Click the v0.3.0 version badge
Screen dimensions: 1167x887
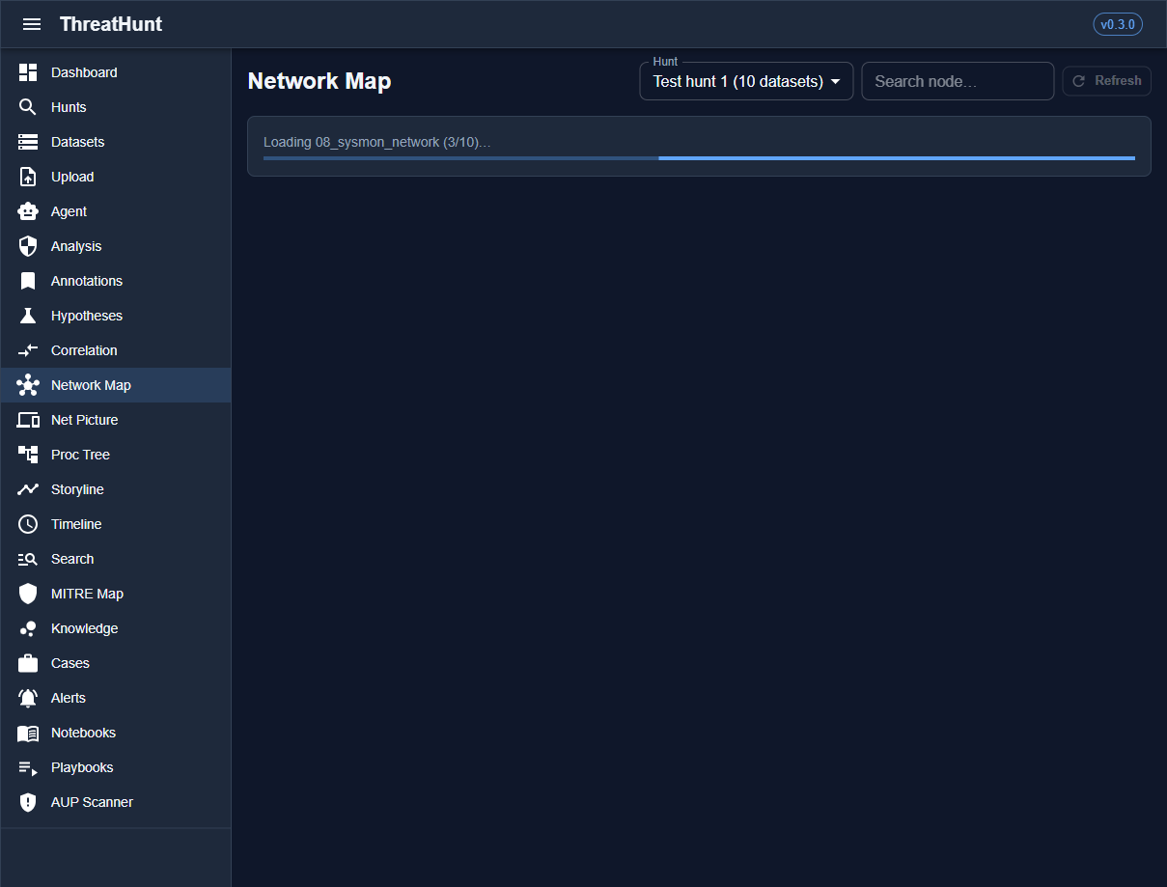[1117, 24]
